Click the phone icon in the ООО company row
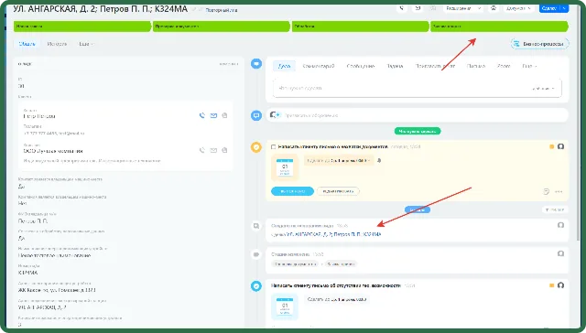This screenshot has height=333, width=586. 202,150
